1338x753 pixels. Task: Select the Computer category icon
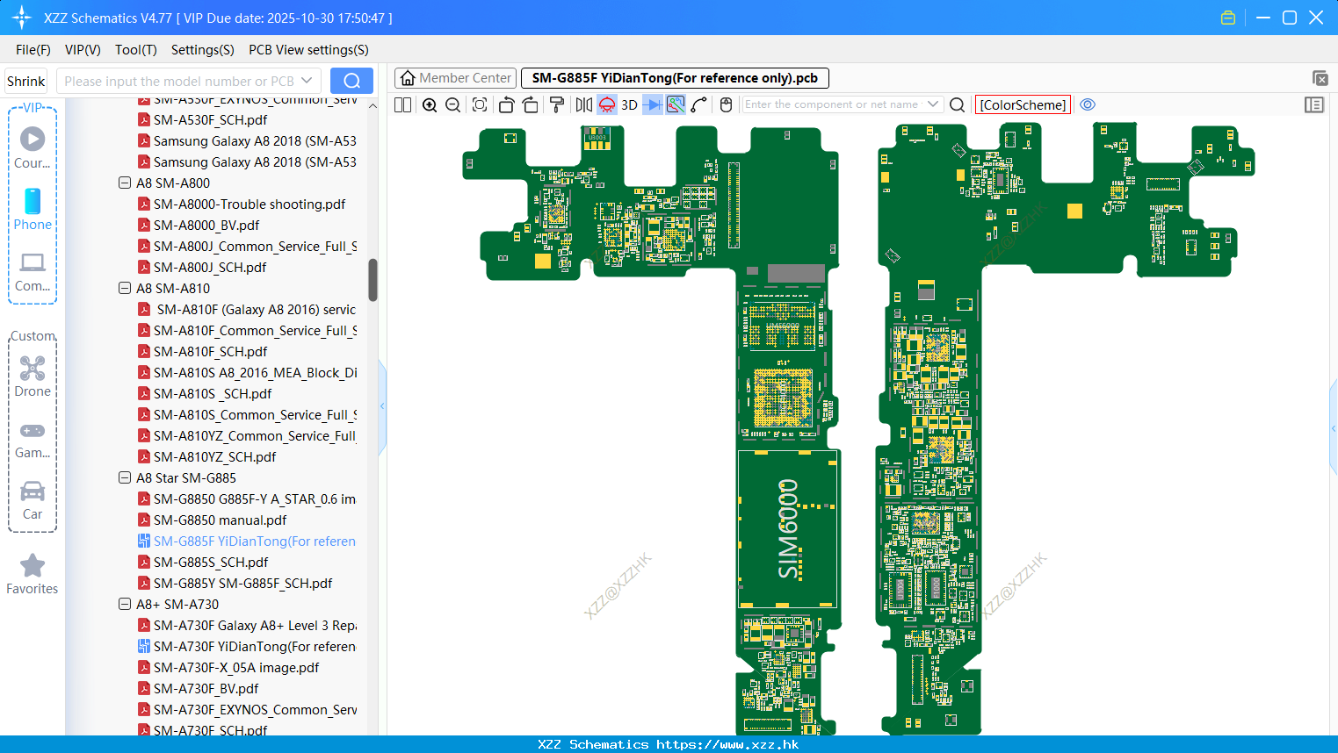[33, 272]
